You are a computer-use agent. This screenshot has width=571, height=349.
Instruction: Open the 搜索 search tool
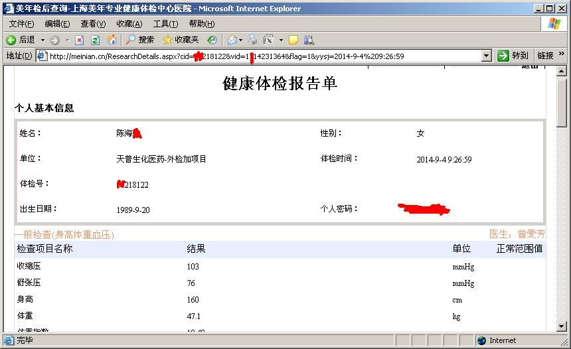coord(140,40)
